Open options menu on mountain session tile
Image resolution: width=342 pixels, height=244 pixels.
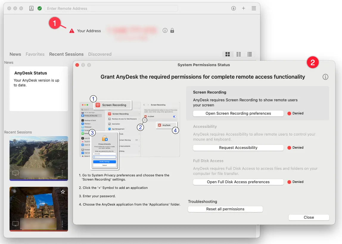(x=62, y=173)
